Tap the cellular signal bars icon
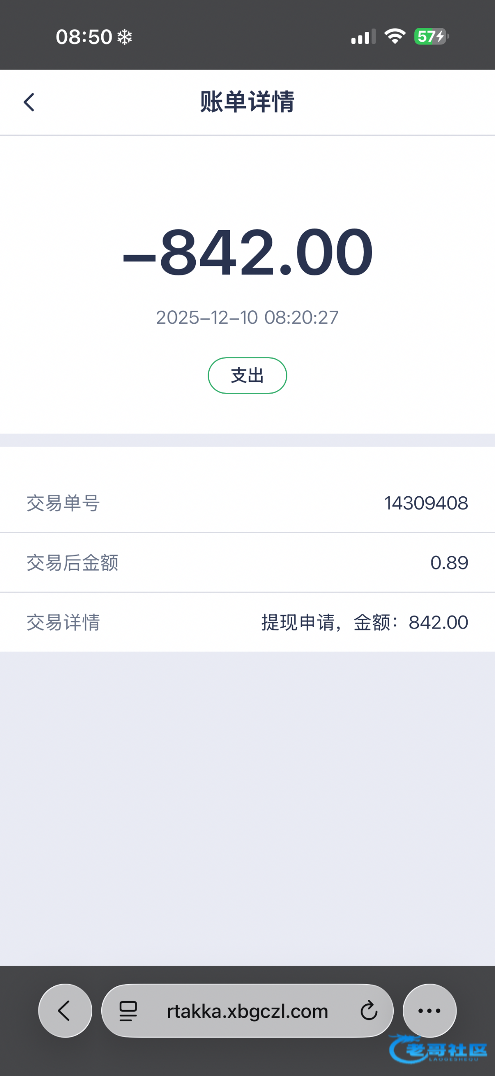This screenshot has width=495, height=1076. [363, 37]
